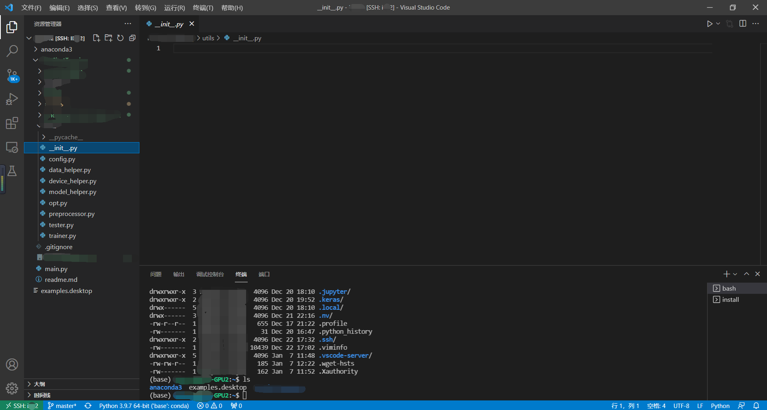Switch to the Problems panel tab
The image size is (767, 410).
pos(156,274)
